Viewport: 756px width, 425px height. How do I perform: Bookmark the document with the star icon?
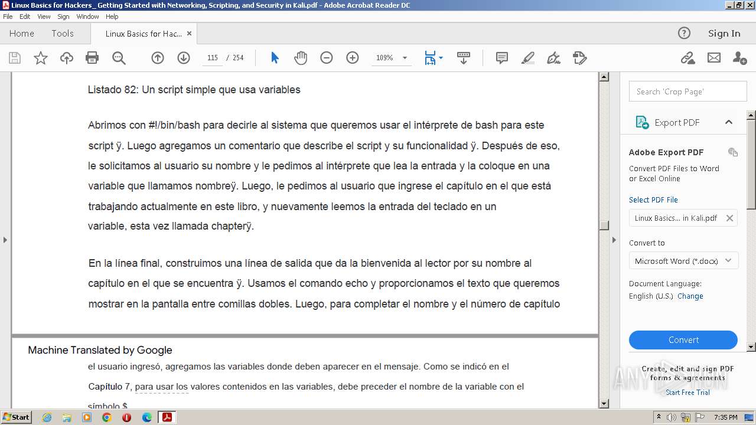[x=40, y=58]
